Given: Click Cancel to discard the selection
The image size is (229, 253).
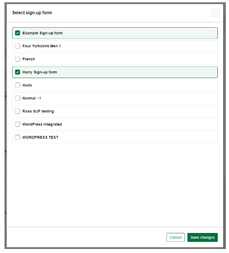Looking at the screenshot, I should pos(175,237).
